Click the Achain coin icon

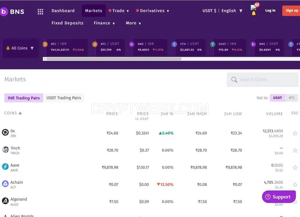[x=5, y=184]
